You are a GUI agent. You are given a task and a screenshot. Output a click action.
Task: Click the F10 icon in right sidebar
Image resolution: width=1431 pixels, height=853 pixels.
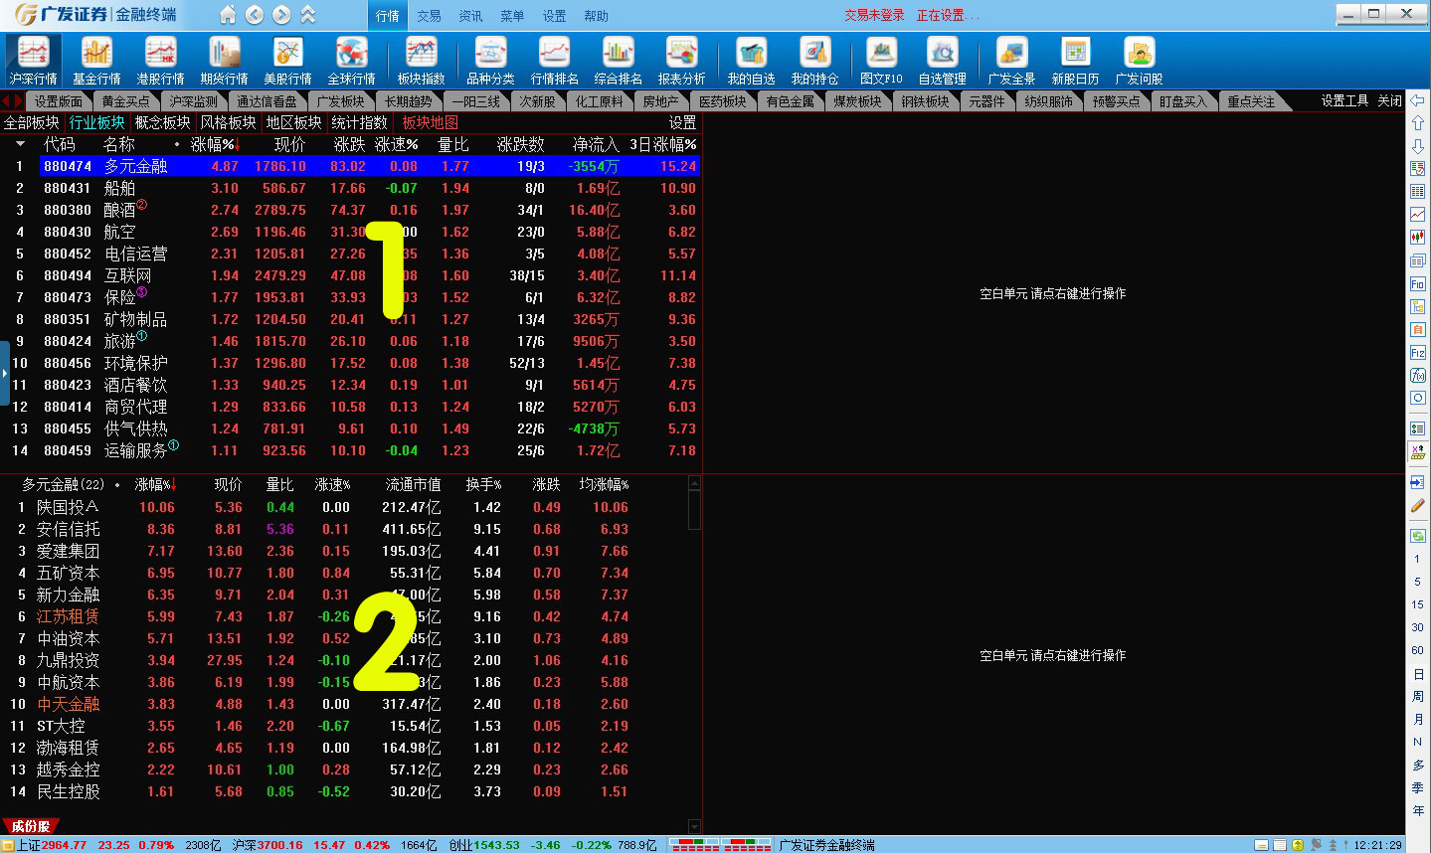pos(1417,283)
